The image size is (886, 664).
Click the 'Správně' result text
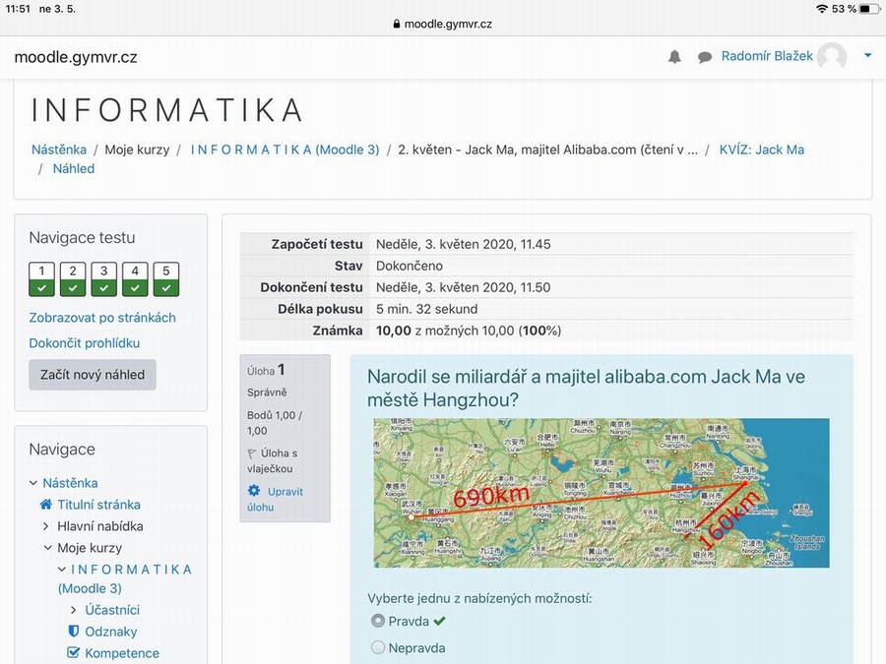pyautogui.click(x=267, y=392)
